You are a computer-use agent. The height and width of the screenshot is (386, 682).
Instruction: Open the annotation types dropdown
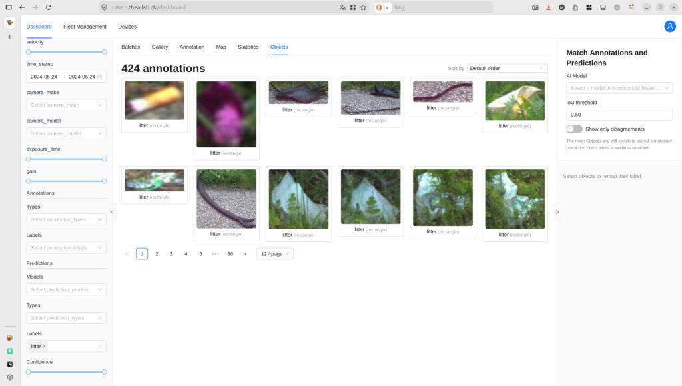66,219
